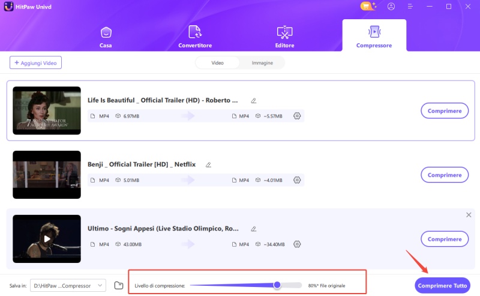
Task: Rename Benji trailer via pencil icon
Action: tap(208, 165)
